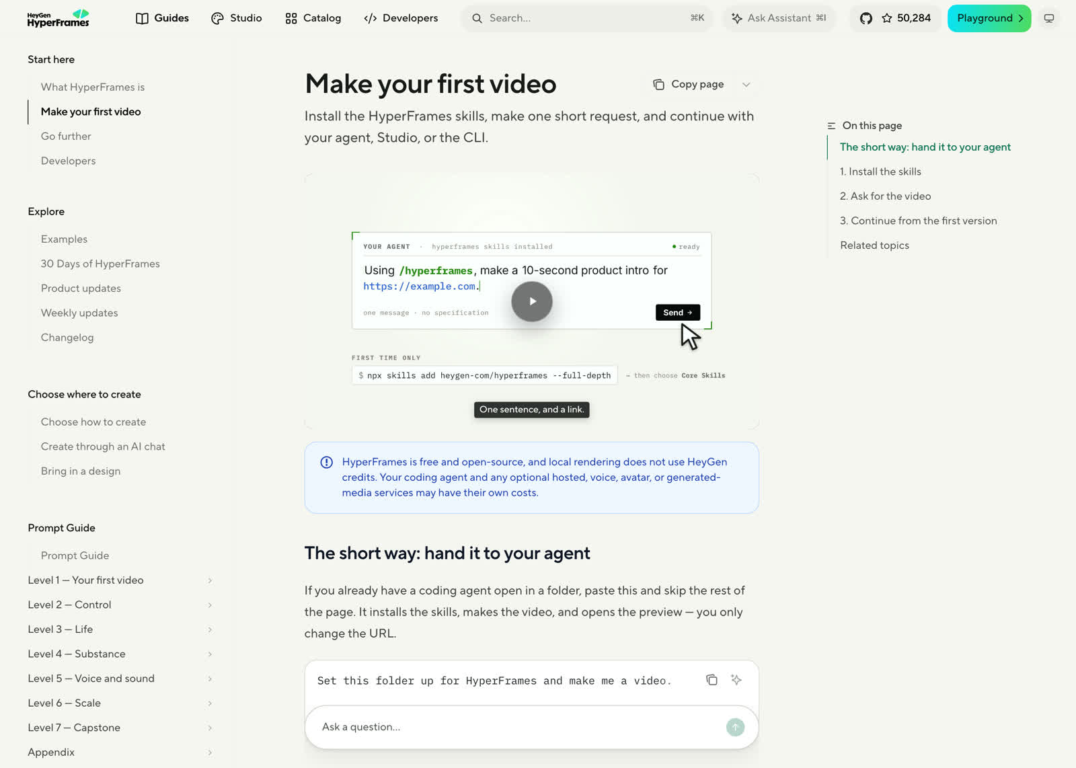This screenshot has width=1076, height=768.
Task: Click the 'Prompt Guide' sidebar section heading
Action: pos(61,528)
